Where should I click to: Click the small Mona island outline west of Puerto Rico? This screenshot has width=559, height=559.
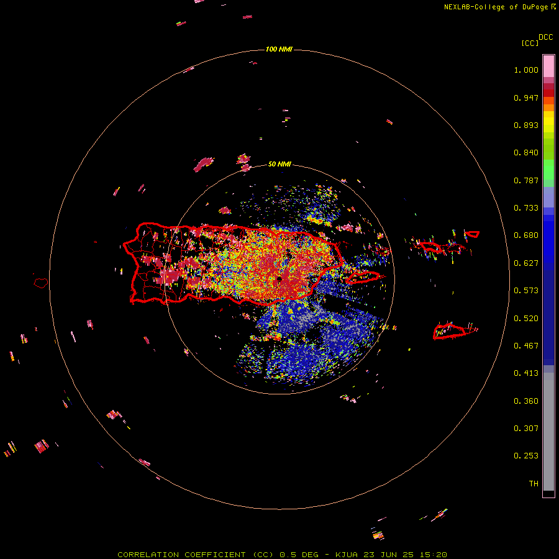(41, 283)
